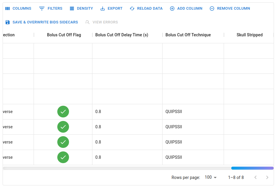Go to the next page arrow
Image resolution: width=276 pixels, height=193 pixels.
pyautogui.click(x=267, y=177)
